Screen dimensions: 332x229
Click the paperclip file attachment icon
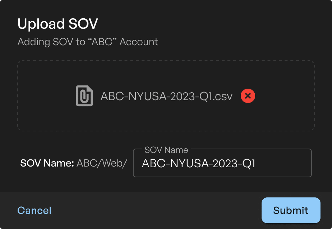pyautogui.click(x=84, y=96)
